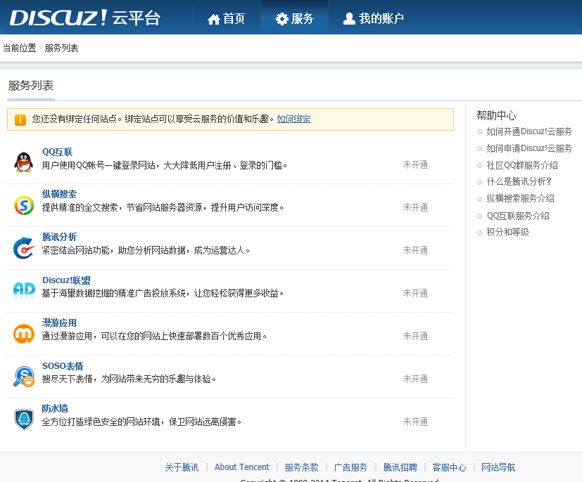
Task: Click the QQ penguin icon
Action: point(24,162)
